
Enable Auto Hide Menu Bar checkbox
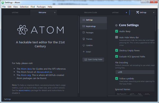coord(117,37)
